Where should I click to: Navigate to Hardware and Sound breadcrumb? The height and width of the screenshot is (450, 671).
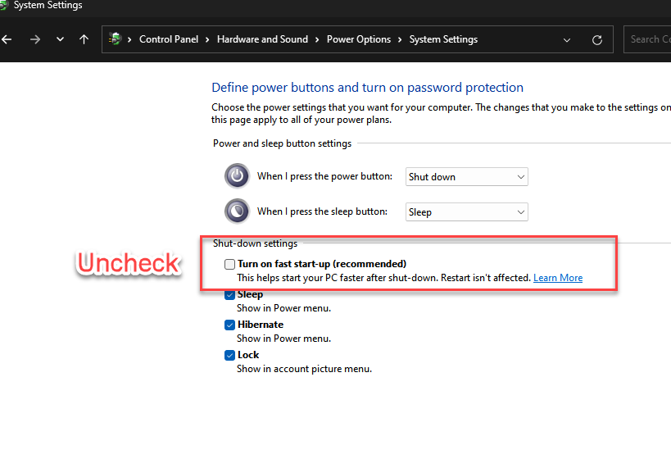262,39
